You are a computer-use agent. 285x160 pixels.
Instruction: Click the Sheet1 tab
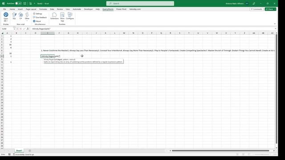(x=19, y=151)
